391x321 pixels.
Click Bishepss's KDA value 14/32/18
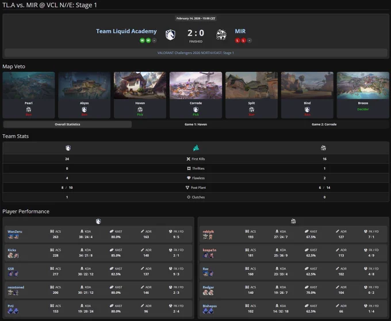(281, 311)
